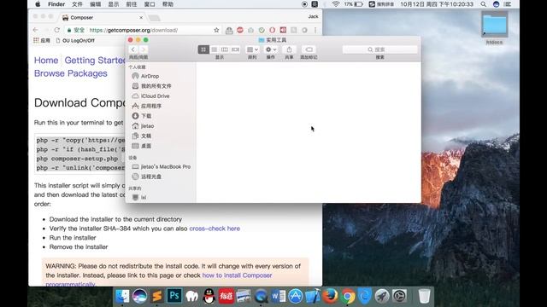Follow the cross-check here link

pyautogui.click(x=215, y=229)
